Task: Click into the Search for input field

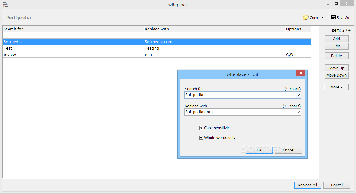Action: 240,95
